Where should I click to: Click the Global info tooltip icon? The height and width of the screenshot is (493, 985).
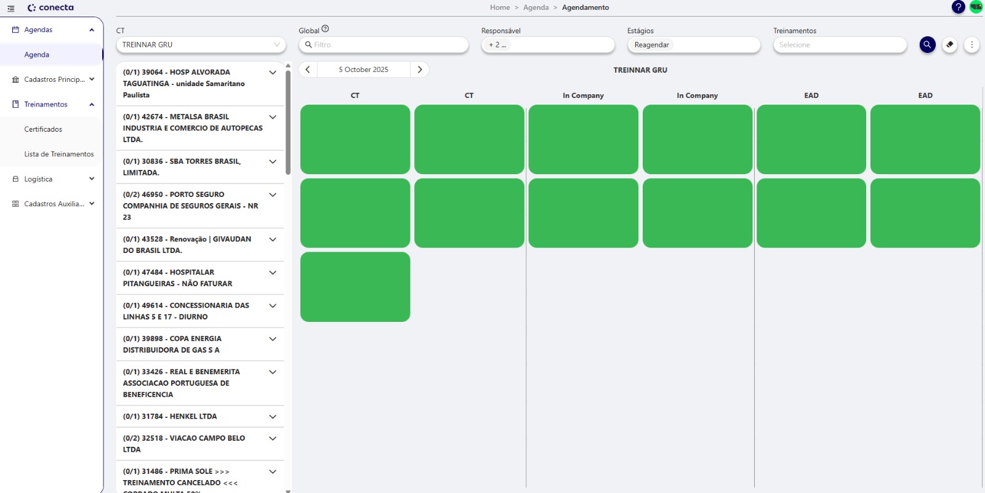(x=326, y=29)
